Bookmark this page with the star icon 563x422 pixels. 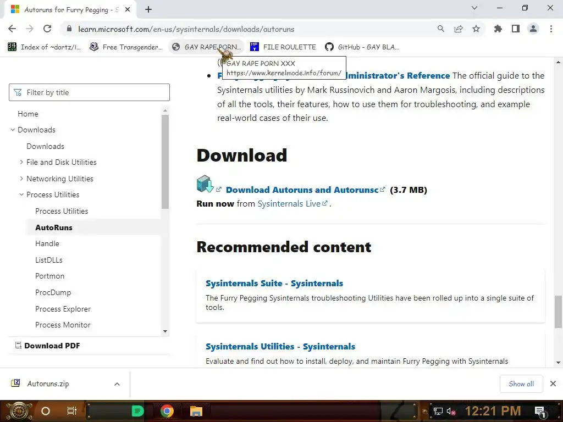(x=476, y=29)
